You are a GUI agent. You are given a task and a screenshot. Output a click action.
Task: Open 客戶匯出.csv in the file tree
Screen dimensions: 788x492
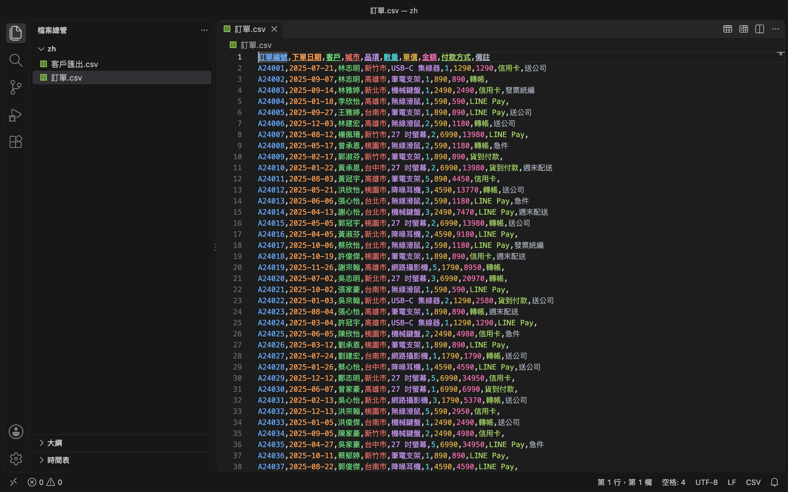[x=122, y=64]
